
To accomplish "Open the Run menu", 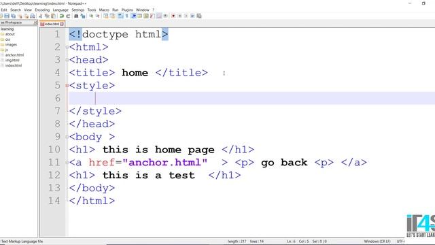I will tap(115, 10).
